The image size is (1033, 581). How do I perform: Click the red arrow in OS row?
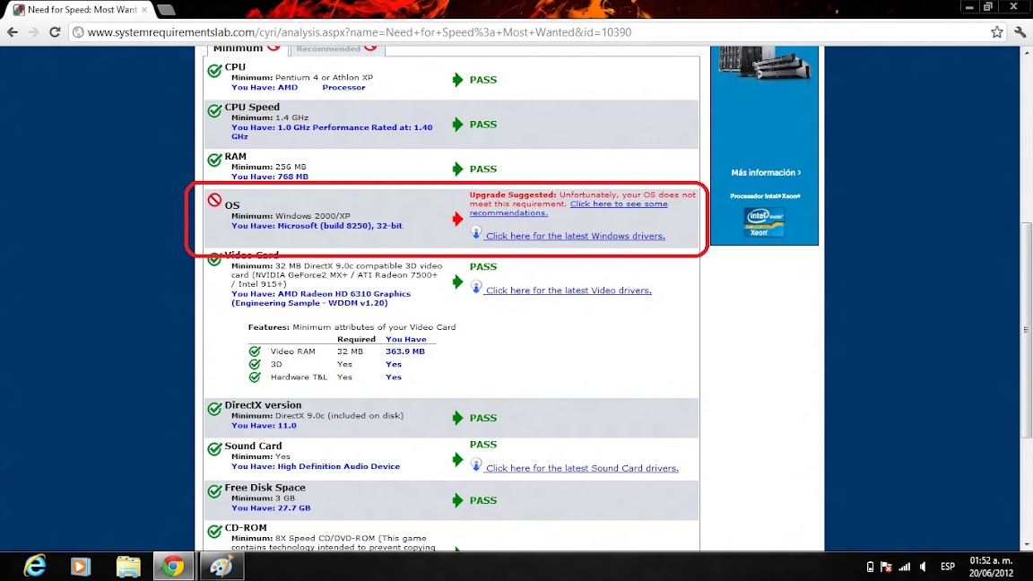point(458,219)
